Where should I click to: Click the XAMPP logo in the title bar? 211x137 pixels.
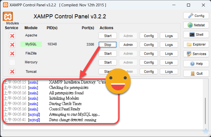pos(6,5)
